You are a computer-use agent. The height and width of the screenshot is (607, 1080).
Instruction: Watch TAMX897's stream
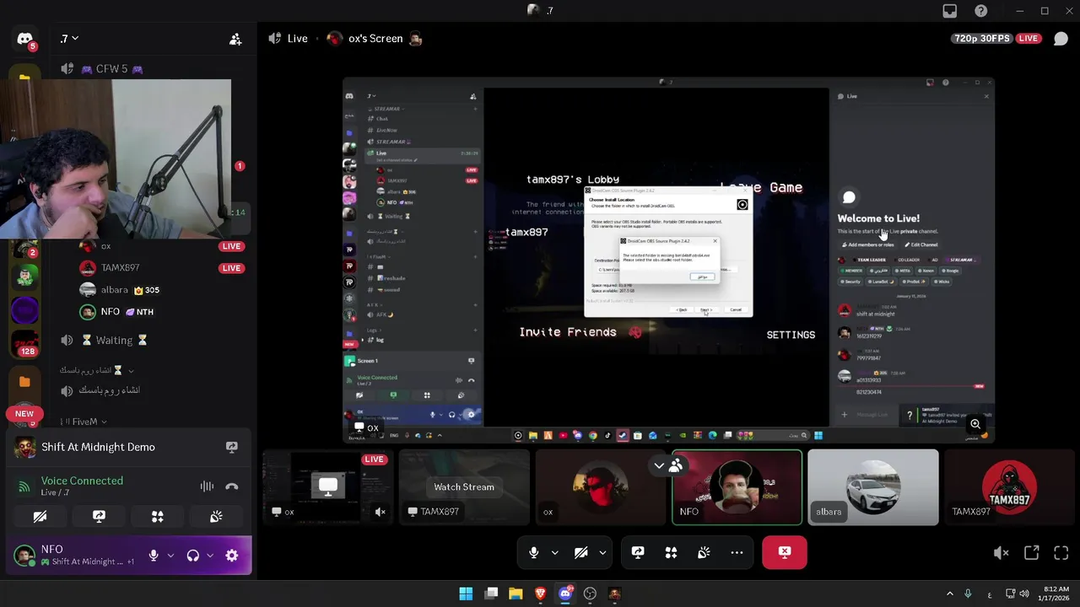(464, 487)
